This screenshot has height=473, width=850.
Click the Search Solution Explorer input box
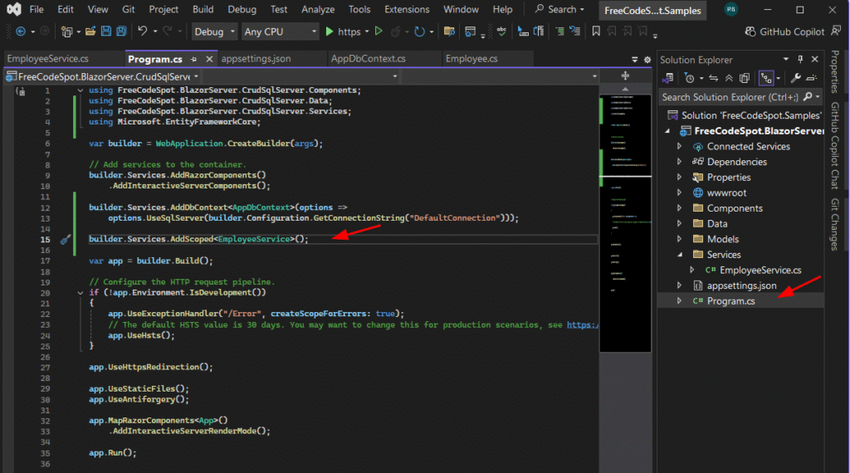(x=730, y=96)
